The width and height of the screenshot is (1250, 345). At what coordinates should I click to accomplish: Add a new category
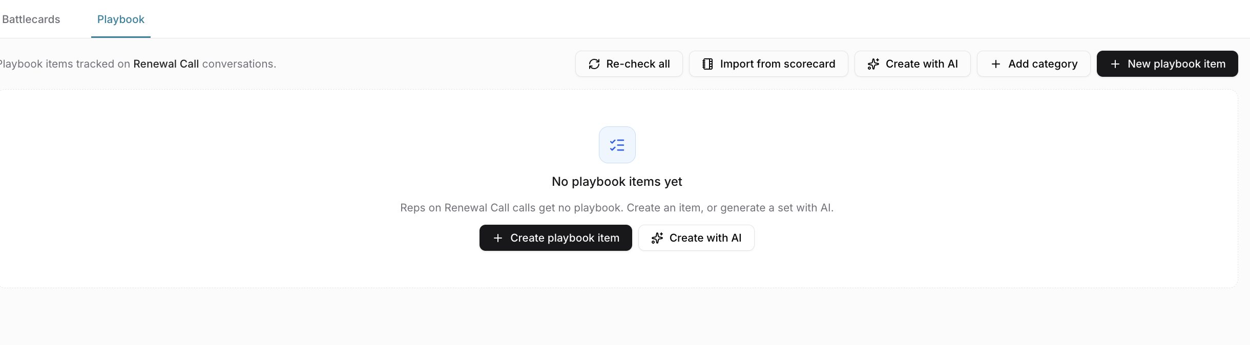[1034, 64]
